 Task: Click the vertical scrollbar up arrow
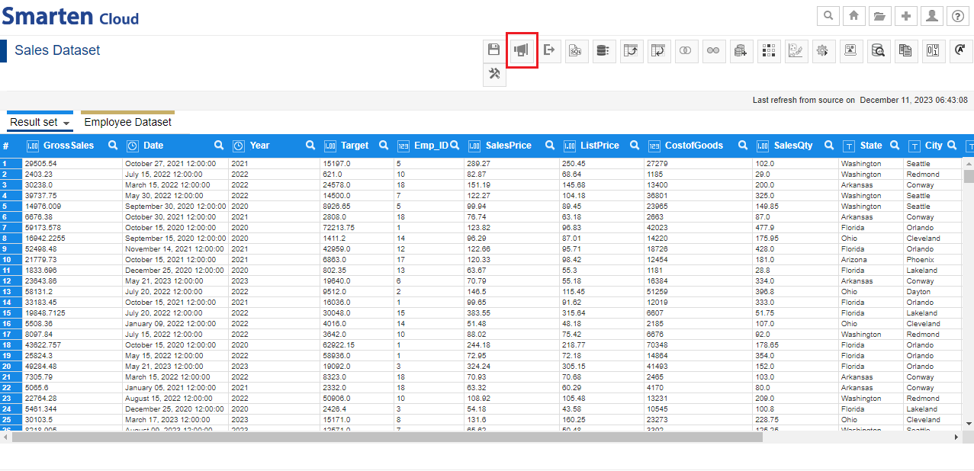(969, 163)
